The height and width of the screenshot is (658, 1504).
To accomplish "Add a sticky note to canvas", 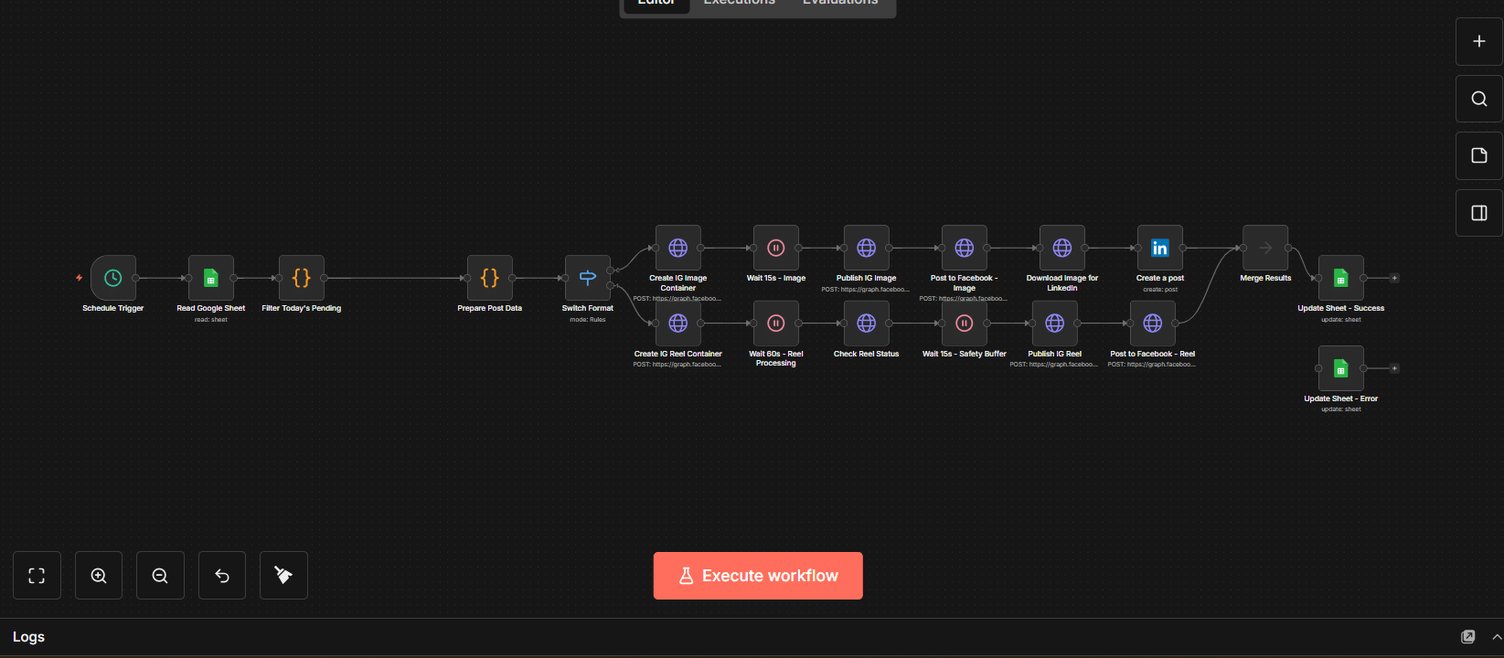I will [x=1479, y=155].
